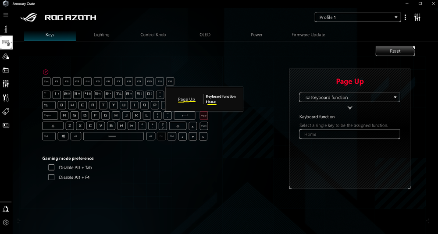Screen dimensions: 438x234
Task: Select the Esc key on keyboard layout
Action: [46, 82]
